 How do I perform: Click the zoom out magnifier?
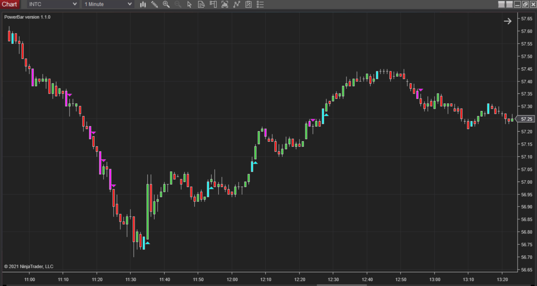pyautogui.click(x=178, y=4)
